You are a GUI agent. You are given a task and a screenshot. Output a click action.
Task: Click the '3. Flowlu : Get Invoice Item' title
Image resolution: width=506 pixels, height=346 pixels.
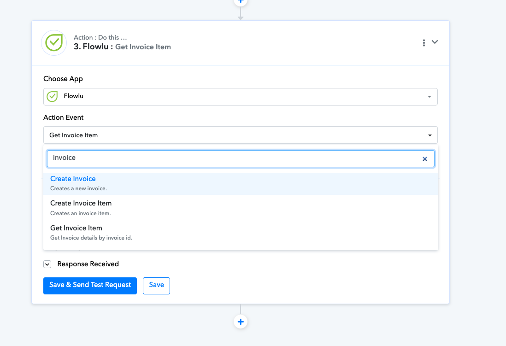coord(122,47)
